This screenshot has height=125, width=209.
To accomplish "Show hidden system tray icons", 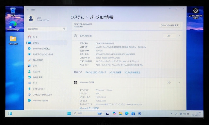I will [171, 114].
